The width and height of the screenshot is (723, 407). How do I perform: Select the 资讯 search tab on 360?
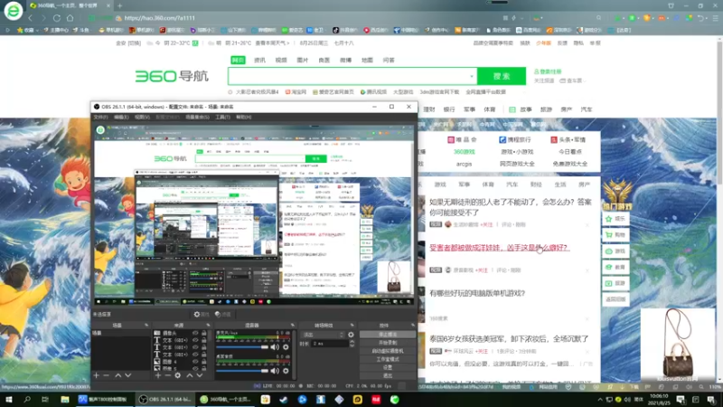[259, 60]
